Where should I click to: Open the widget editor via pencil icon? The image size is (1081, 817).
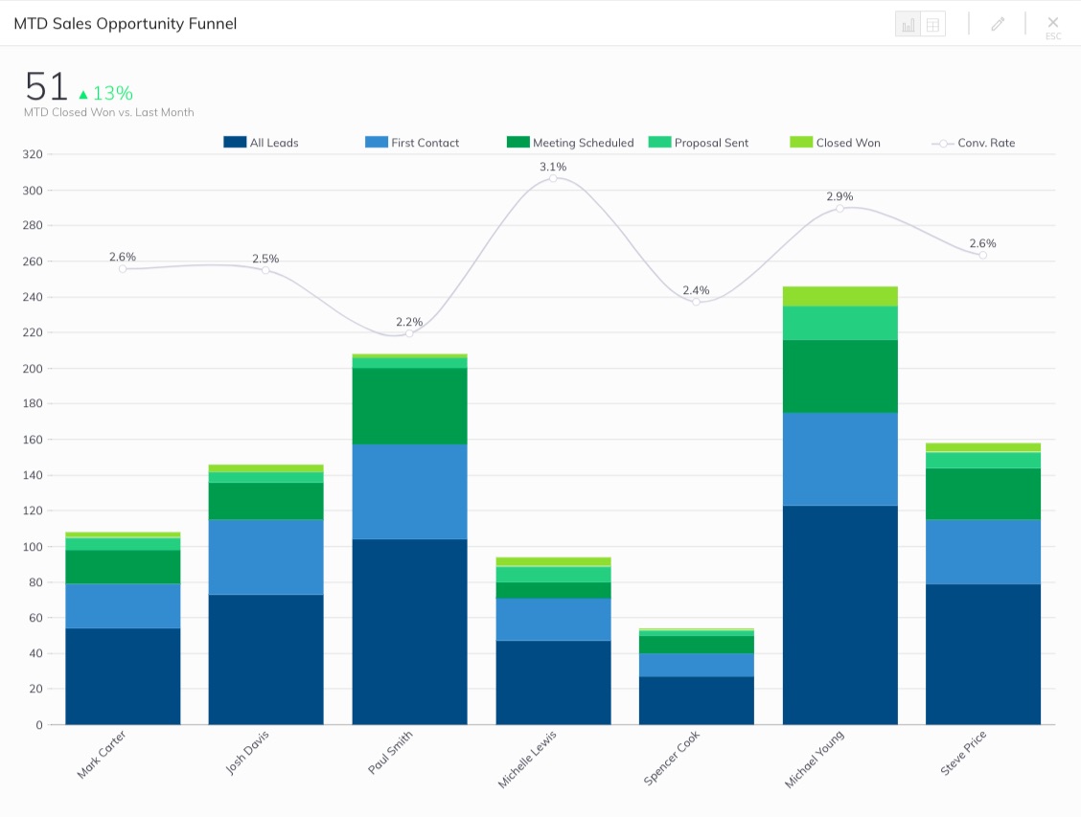997,22
